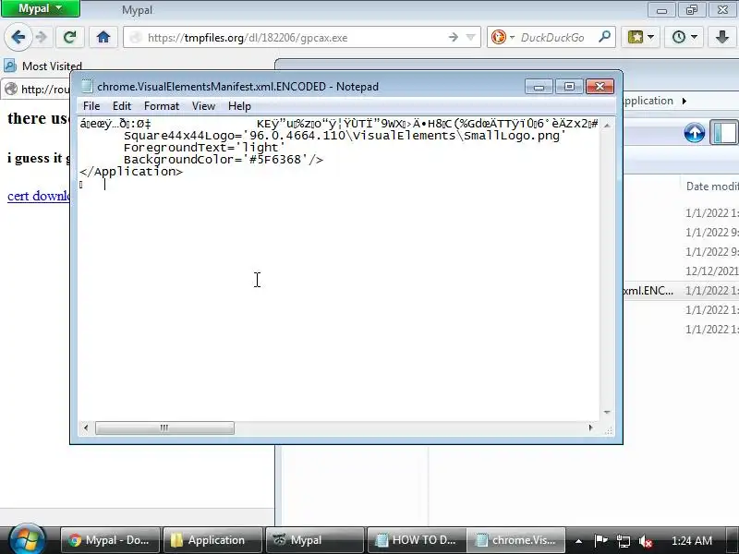Go to the Mypal home page
The width and height of the screenshot is (739, 554).
(103, 37)
